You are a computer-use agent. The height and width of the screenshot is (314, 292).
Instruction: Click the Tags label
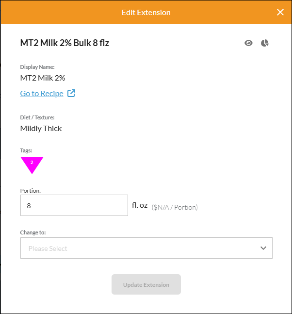point(26,150)
